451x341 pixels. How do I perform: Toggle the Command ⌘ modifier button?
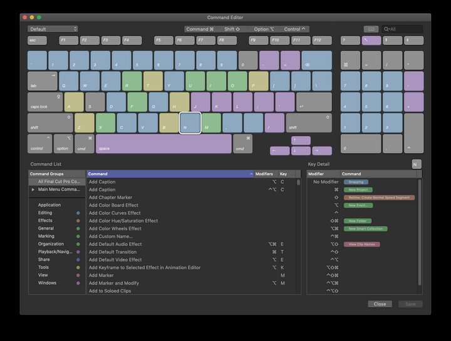(x=200, y=29)
